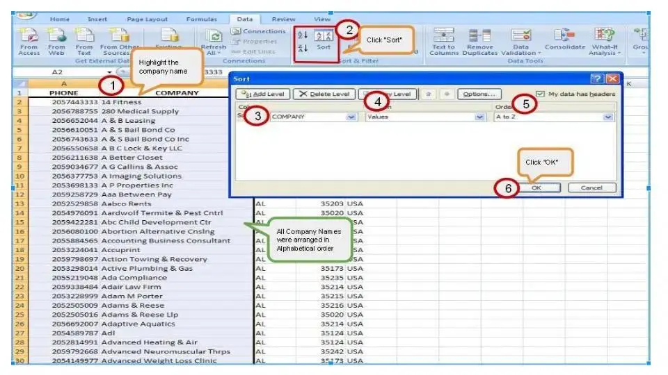Image resolution: width=668 pixels, height=375 pixels.
Task: Open the Page Layout ribbon tab
Action: tap(147, 19)
